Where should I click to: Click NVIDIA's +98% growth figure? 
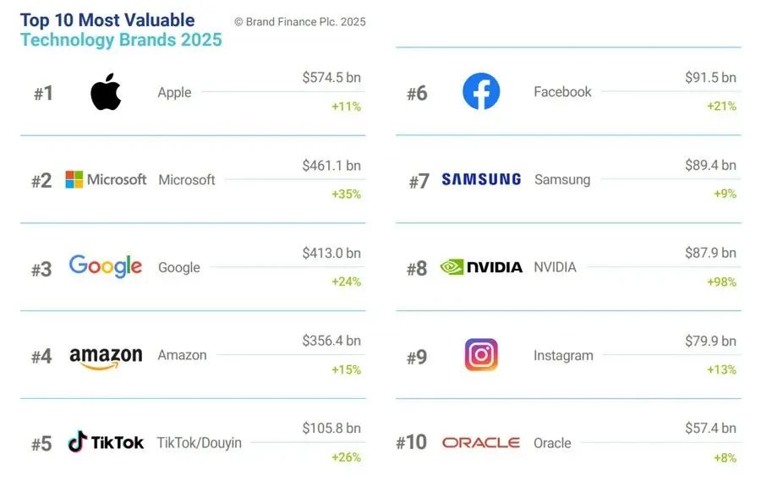(x=722, y=282)
